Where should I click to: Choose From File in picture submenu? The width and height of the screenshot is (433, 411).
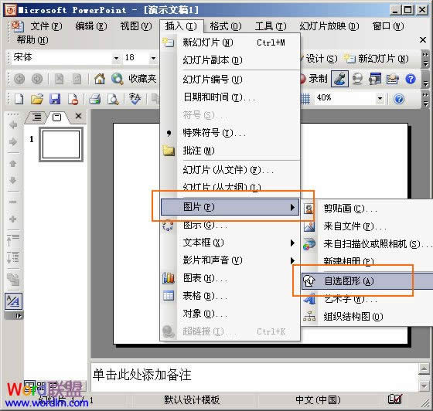tap(367, 226)
